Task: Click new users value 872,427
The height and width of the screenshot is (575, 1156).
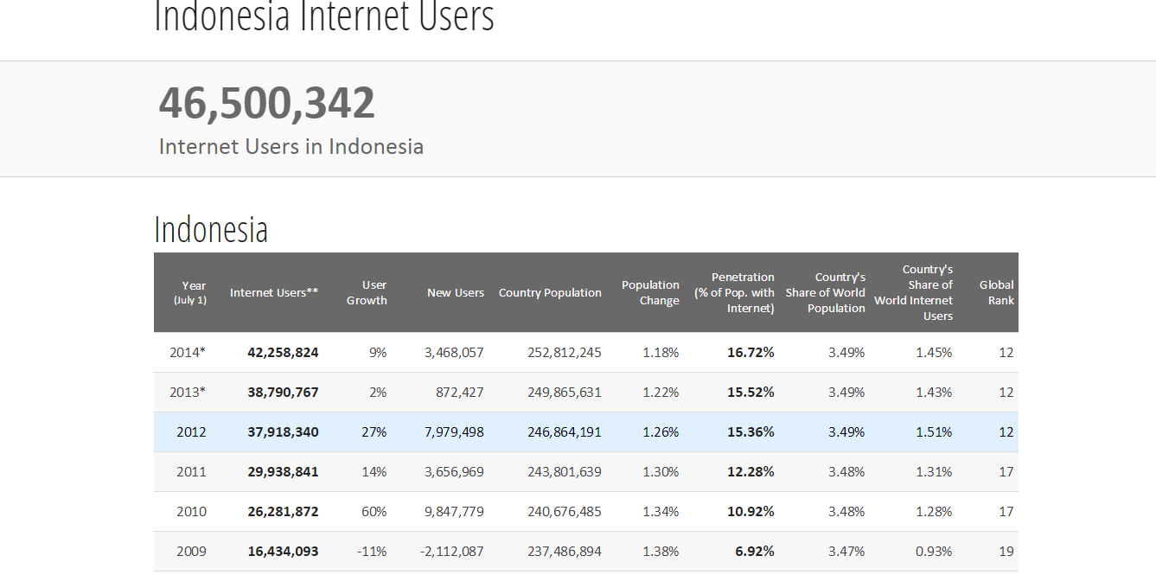Action: click(460, 392)
